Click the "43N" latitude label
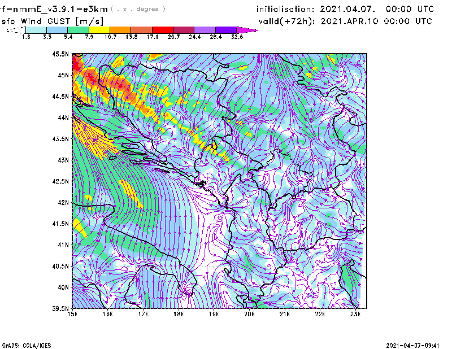 tap(63, 160)
